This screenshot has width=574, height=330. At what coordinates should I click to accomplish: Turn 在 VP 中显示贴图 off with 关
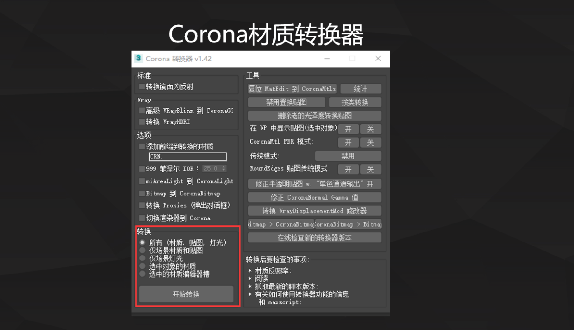point(371,129)
